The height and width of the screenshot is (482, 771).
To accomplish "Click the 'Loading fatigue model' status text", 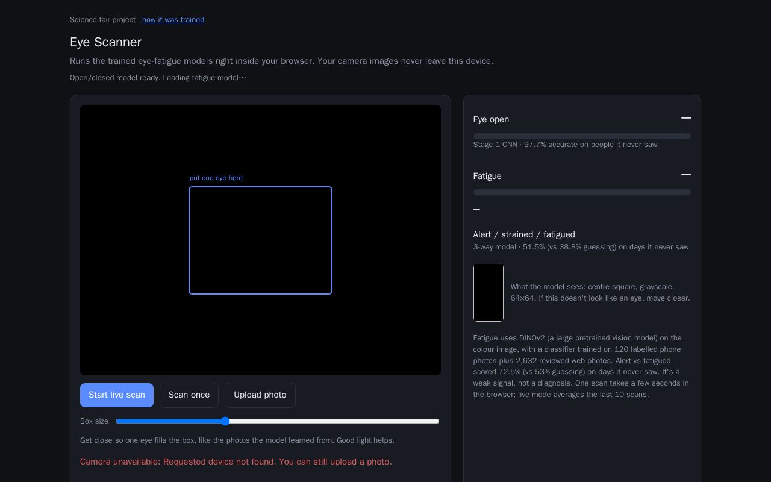I will (x=204, y=78).
